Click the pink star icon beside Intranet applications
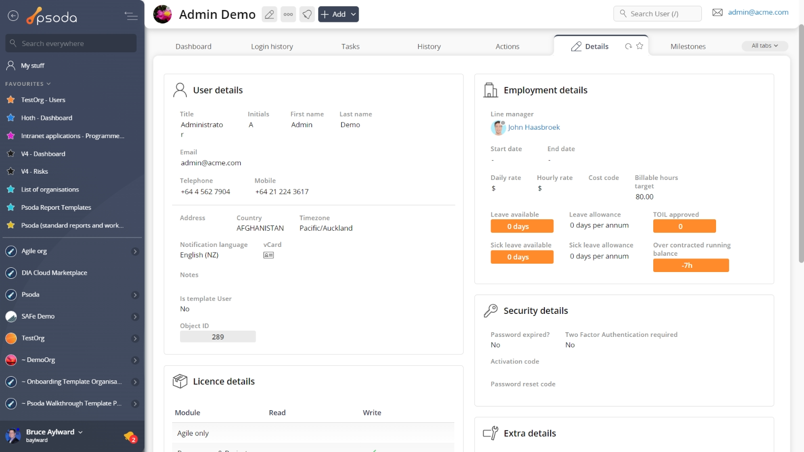The width and height of the screenshot is (804, 452). pos(10,135)
